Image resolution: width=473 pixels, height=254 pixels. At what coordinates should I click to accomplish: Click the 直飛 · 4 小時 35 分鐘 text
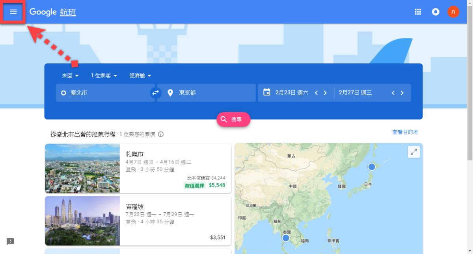point(150,222)
